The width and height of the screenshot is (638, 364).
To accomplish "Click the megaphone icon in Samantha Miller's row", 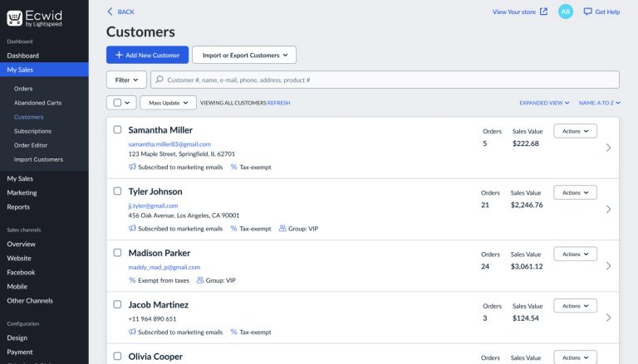I will pyautogui.click(x=132, y=167).
